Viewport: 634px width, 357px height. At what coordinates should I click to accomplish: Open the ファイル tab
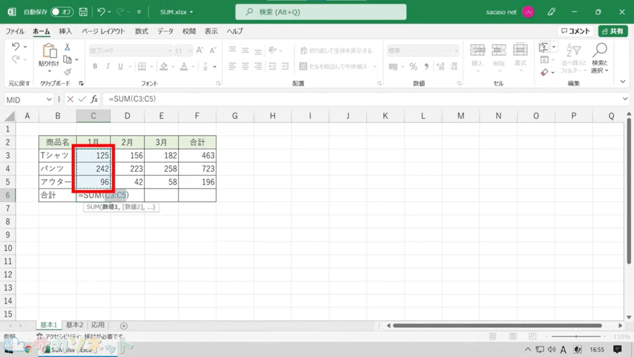tap(15, 31)
